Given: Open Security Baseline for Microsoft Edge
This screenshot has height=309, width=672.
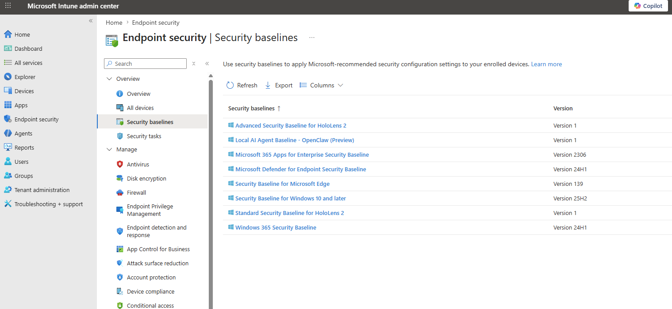Looking at the screenshot, I should coord(282,184).
